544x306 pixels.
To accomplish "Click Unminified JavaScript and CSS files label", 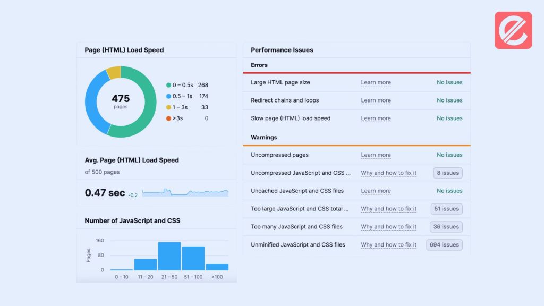I will [298, 244].
